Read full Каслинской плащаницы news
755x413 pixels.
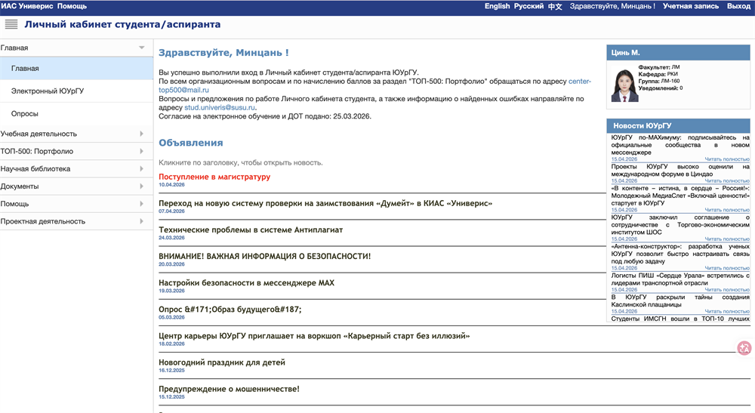click(727, 311)
